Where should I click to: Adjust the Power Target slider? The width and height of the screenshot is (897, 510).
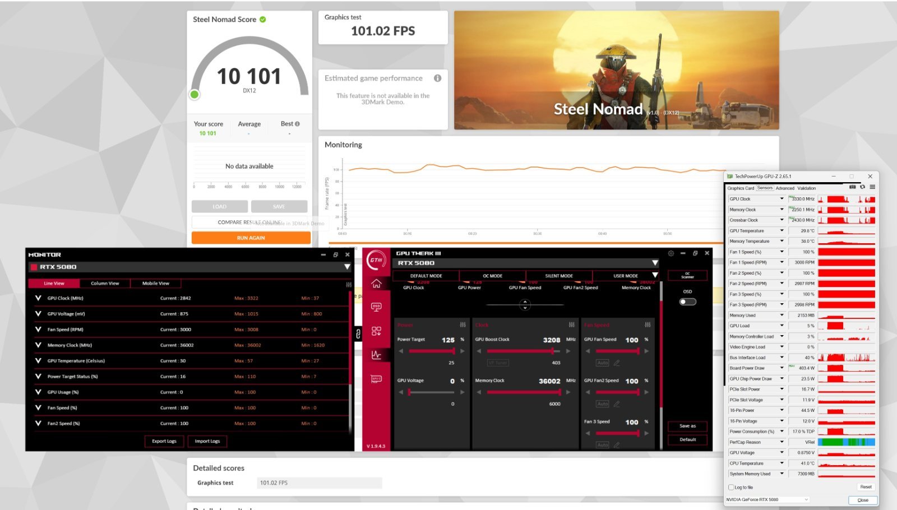pyautogui.click(x=432, y=351)
